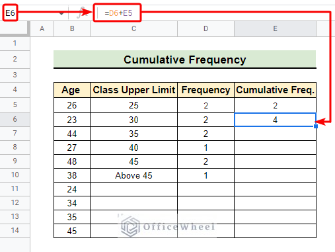Click the Age header cell
The image size is (335, 252).
click(x=72, y=90)
